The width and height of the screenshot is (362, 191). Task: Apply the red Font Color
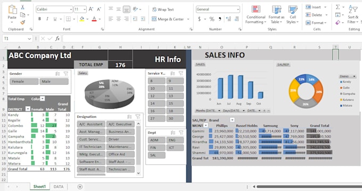tap(94, 19)
